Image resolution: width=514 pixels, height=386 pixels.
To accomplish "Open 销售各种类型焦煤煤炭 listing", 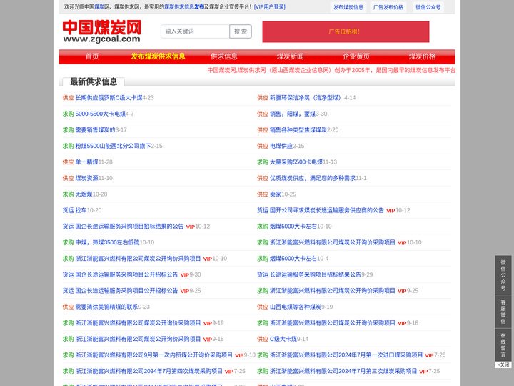I will click(298, 130).
